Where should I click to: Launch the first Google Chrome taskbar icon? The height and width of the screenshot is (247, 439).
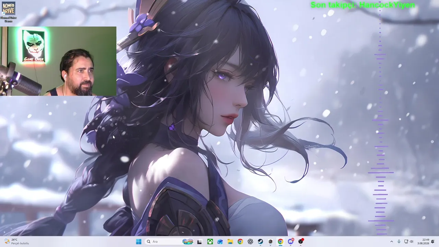click(240, 242)
